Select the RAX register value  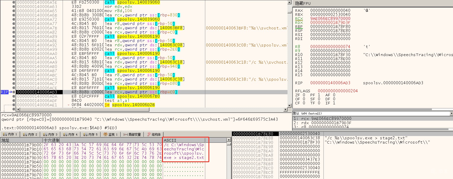click(330, 11)
